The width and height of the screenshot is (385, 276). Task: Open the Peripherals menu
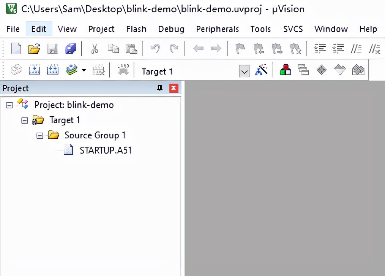point(217,29)
